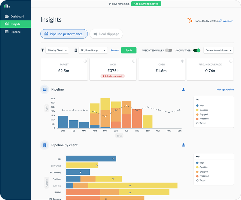Open the Current financial year dropdown
241x200 pixels.
(219, 50)
